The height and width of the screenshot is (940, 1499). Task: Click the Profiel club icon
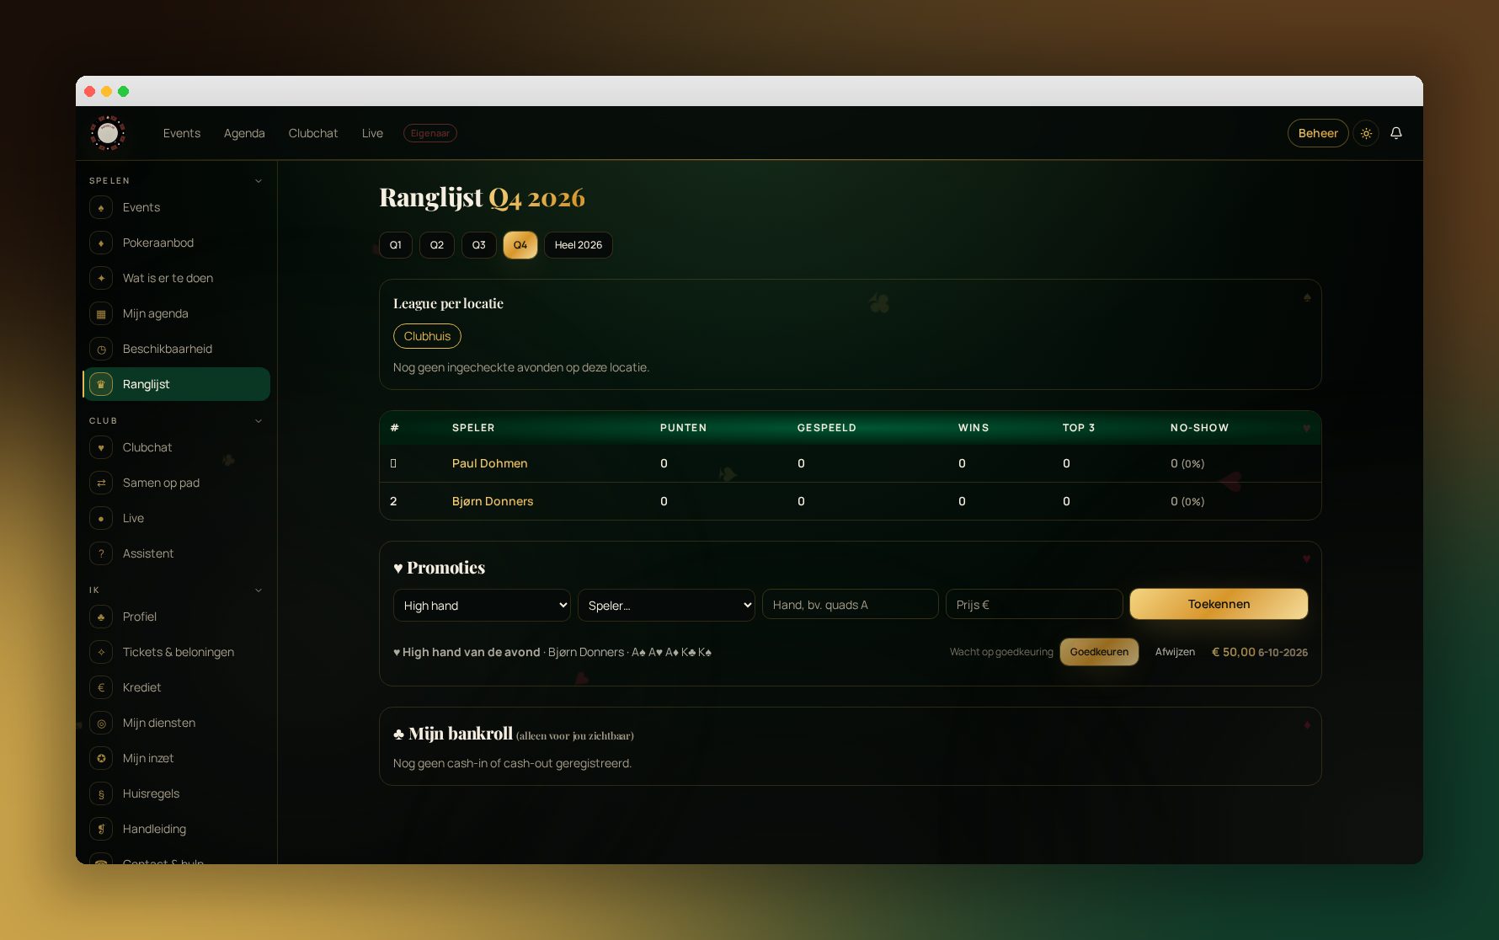[x=101, y=617]
